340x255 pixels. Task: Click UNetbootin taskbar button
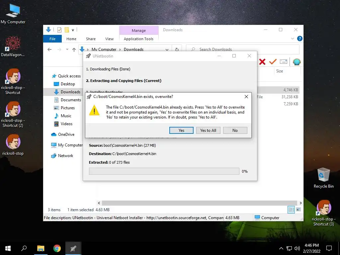pos(73,248)
